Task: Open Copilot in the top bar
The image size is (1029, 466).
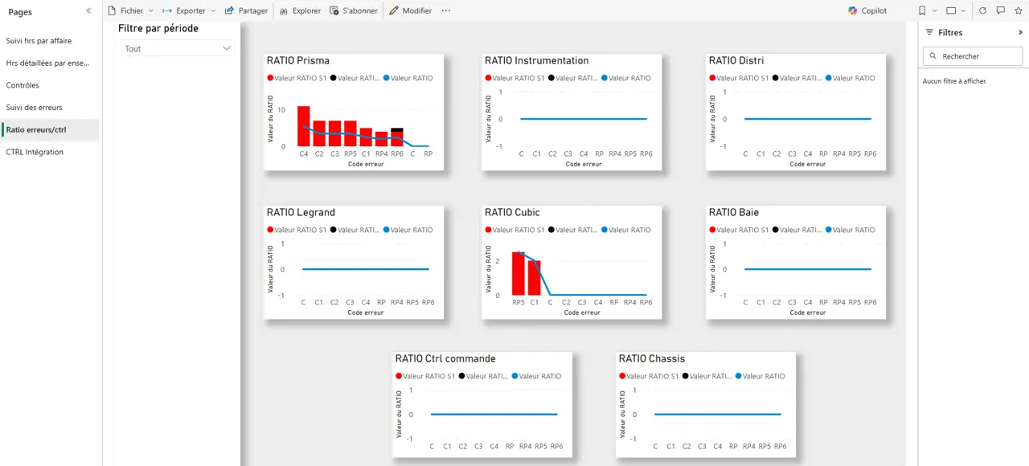Action: [867, 10]
